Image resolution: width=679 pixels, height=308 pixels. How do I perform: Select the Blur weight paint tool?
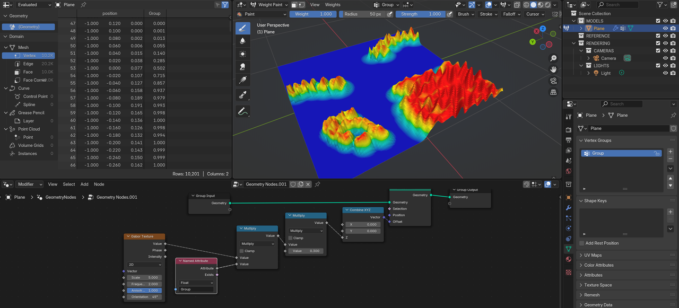tap(242, 41)
